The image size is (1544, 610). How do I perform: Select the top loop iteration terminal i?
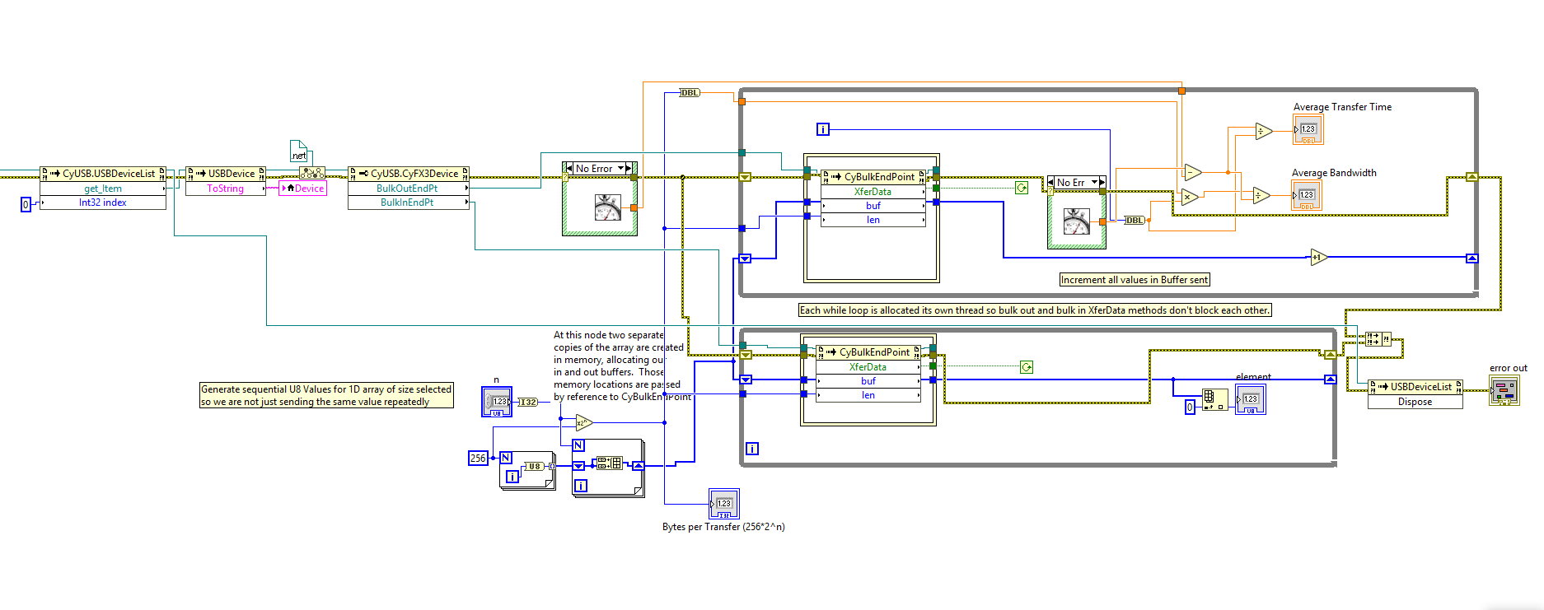tap(822, 129)
